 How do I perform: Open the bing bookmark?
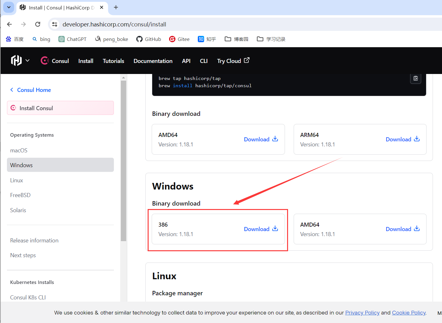[41, 39]
